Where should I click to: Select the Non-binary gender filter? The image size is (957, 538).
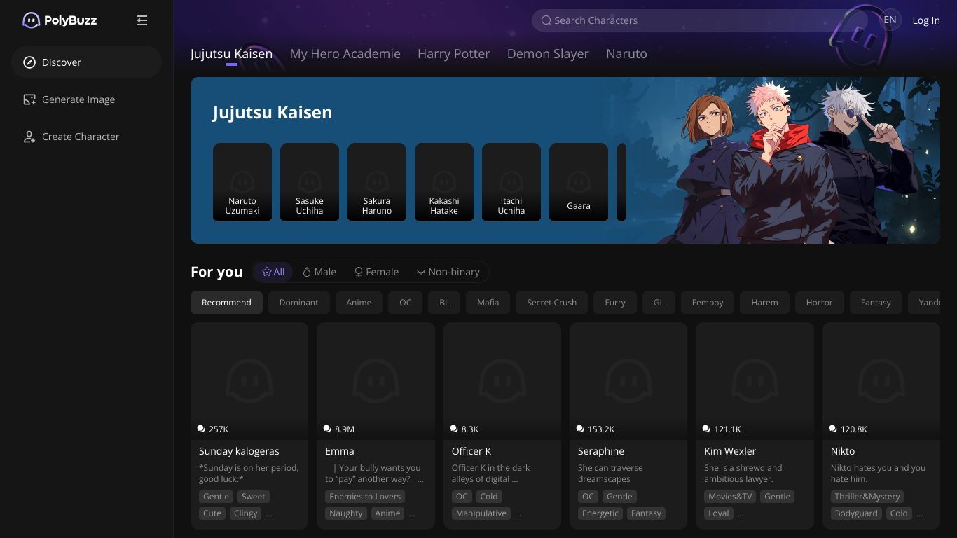click(x=448, y=272)
